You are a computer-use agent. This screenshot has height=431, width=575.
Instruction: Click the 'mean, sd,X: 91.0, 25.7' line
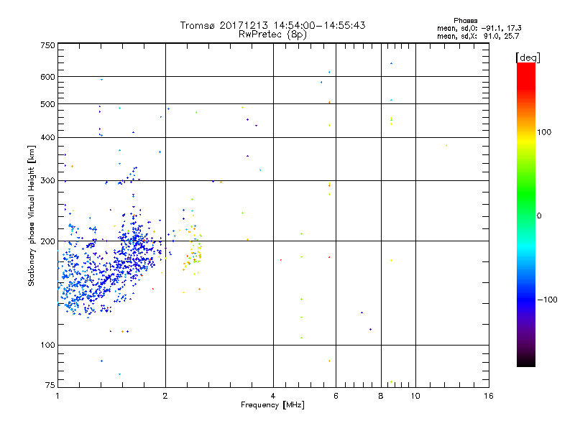(478, 36)
